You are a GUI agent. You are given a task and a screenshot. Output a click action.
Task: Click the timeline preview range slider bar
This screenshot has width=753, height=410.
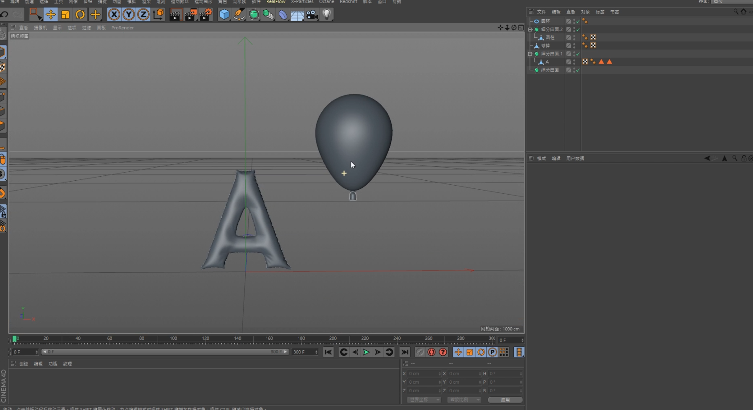coord(165,352)
